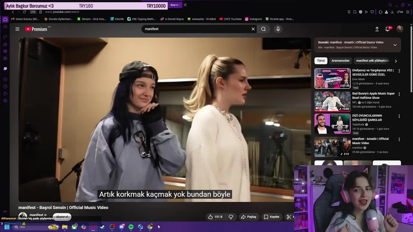Open options for Dinliyoruz ve Yargılıyoruz video
The width and height of the screenshot is (413, 232).
(399, 71)
